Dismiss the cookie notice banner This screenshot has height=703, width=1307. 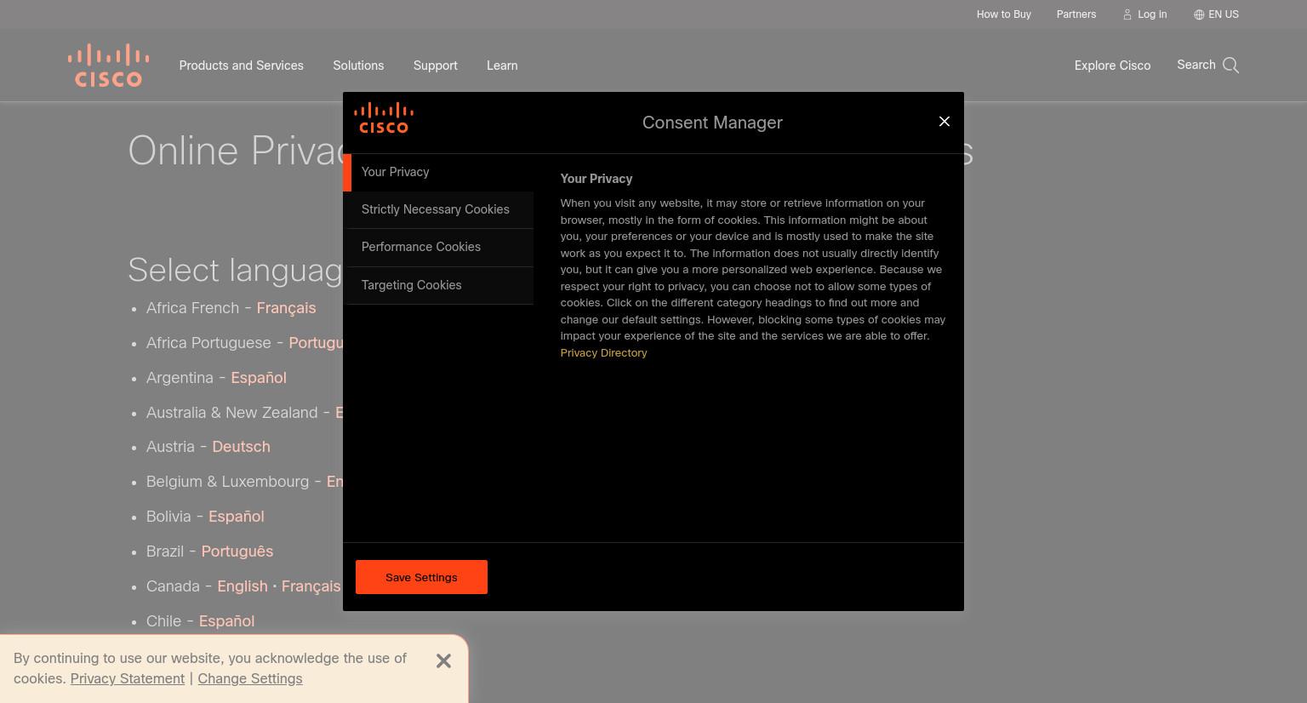click(443, 661)
